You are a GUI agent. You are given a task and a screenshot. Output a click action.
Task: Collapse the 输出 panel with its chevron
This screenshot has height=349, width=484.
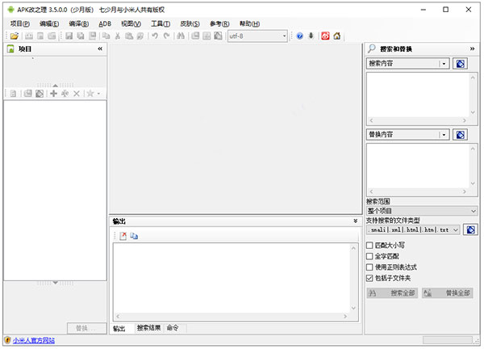[356, 221]
